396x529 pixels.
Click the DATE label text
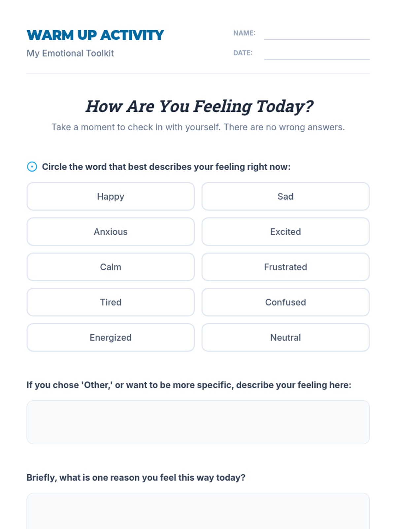click(x=243, y=53)
